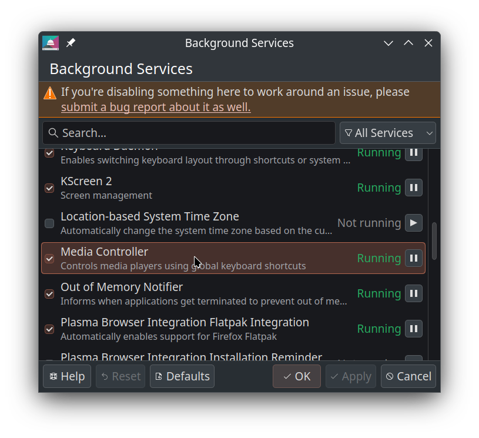Uncheck the KScreen 2 checkbox
The height and width of the screenshot is (438, 479).
49,188
